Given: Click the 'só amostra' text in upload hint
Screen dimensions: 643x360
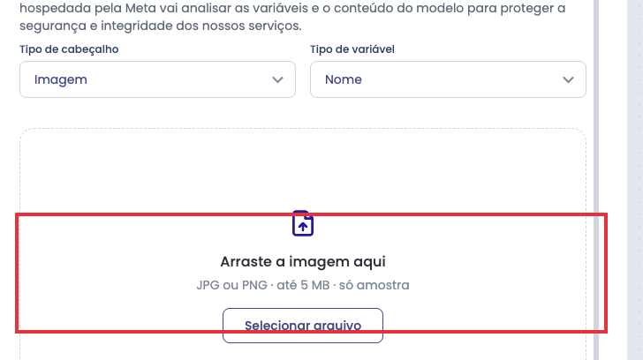Looking at the screenshot, I should 374,285.
